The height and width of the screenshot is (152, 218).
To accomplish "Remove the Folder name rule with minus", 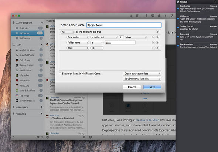I will (153, 43).
